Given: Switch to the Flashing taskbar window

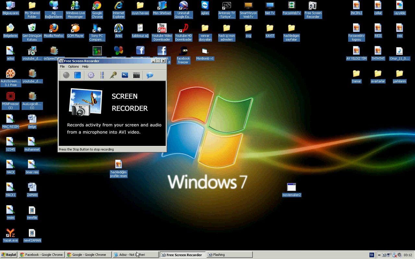Looking at the screenshot, I should [229, 255].
